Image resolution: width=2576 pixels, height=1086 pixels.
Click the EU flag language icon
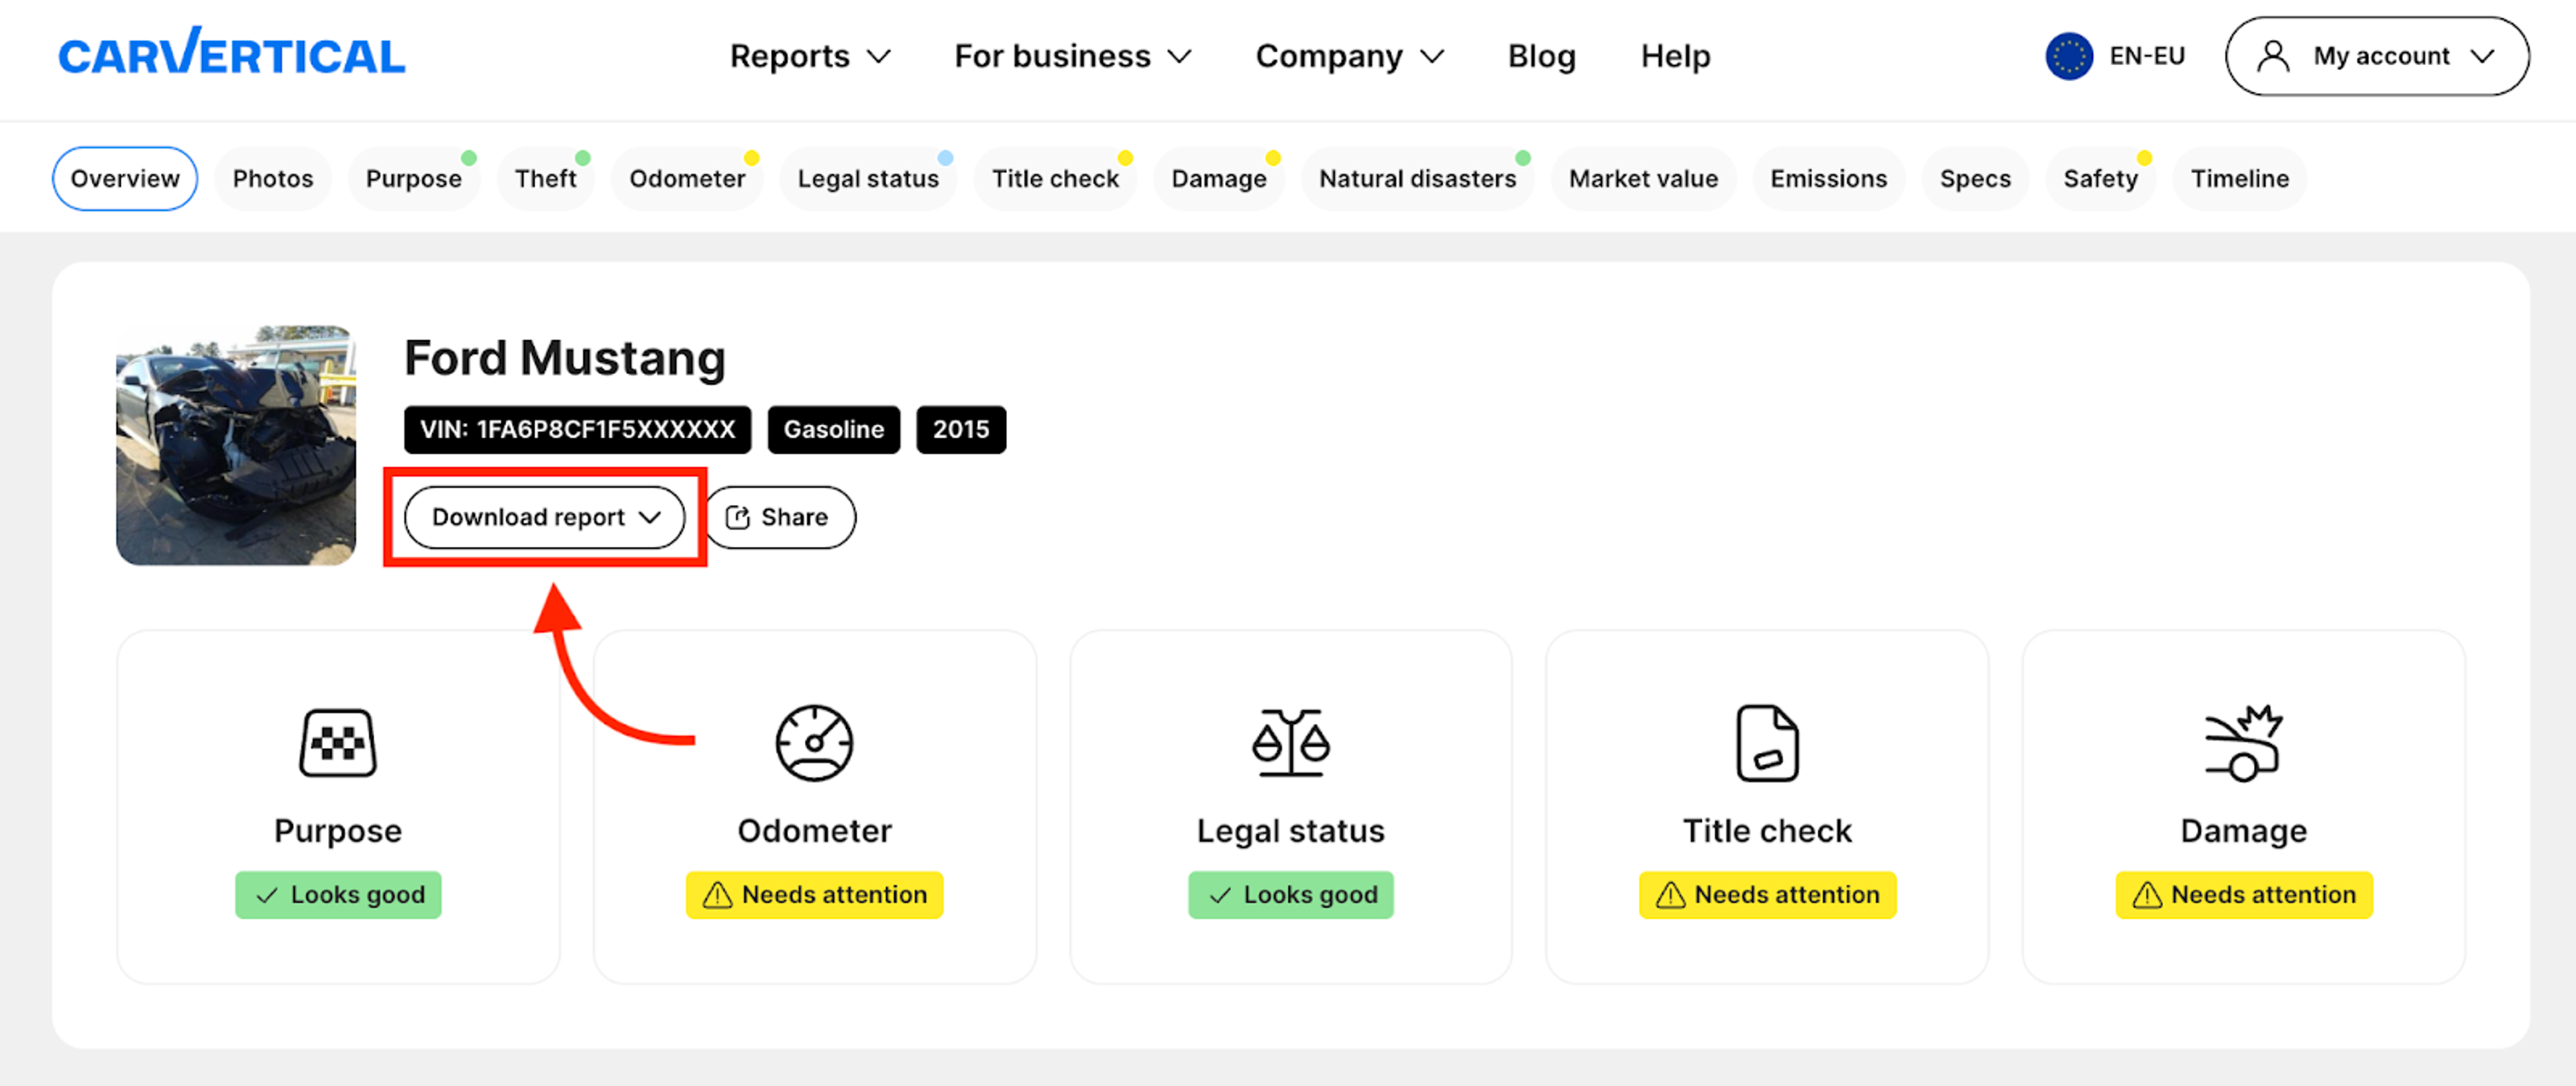[2069, 56]
